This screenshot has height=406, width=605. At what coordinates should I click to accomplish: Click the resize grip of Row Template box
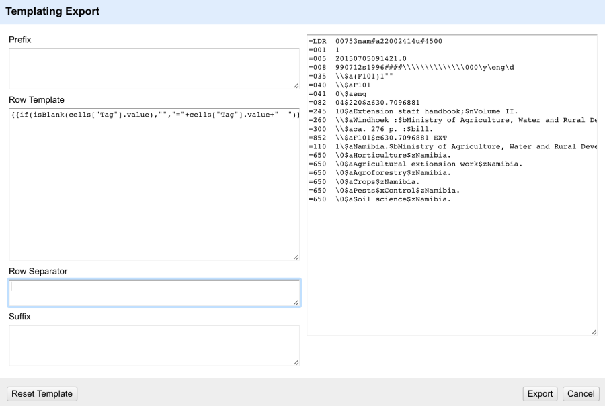295,256
